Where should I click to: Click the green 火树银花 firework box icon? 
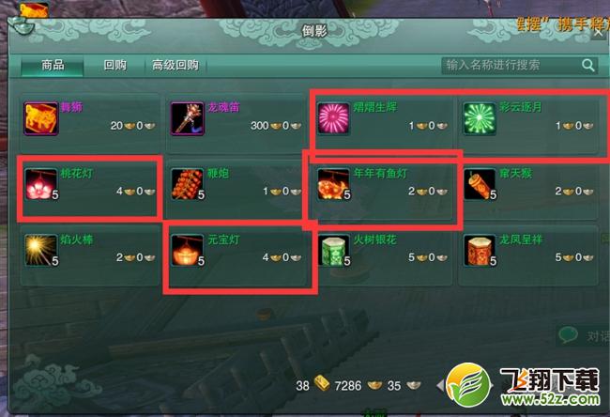pos(333,251)
